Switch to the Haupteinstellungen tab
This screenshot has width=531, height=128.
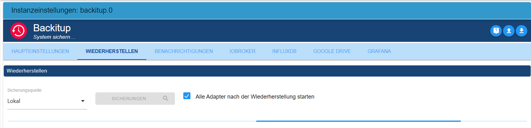[40, 51]
